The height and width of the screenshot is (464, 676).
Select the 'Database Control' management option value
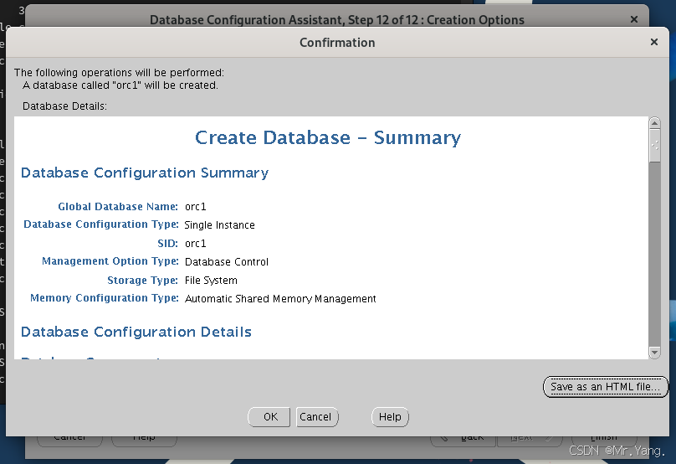[x=227, y=262]
